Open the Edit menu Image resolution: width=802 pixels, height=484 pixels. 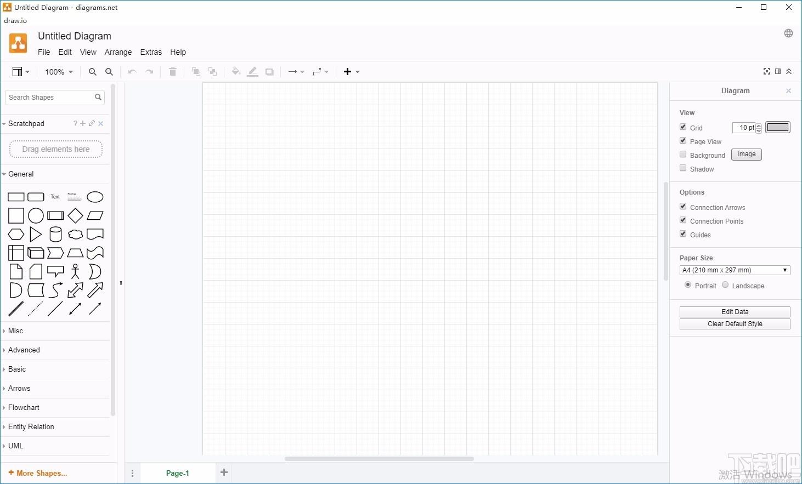[65, 52]
